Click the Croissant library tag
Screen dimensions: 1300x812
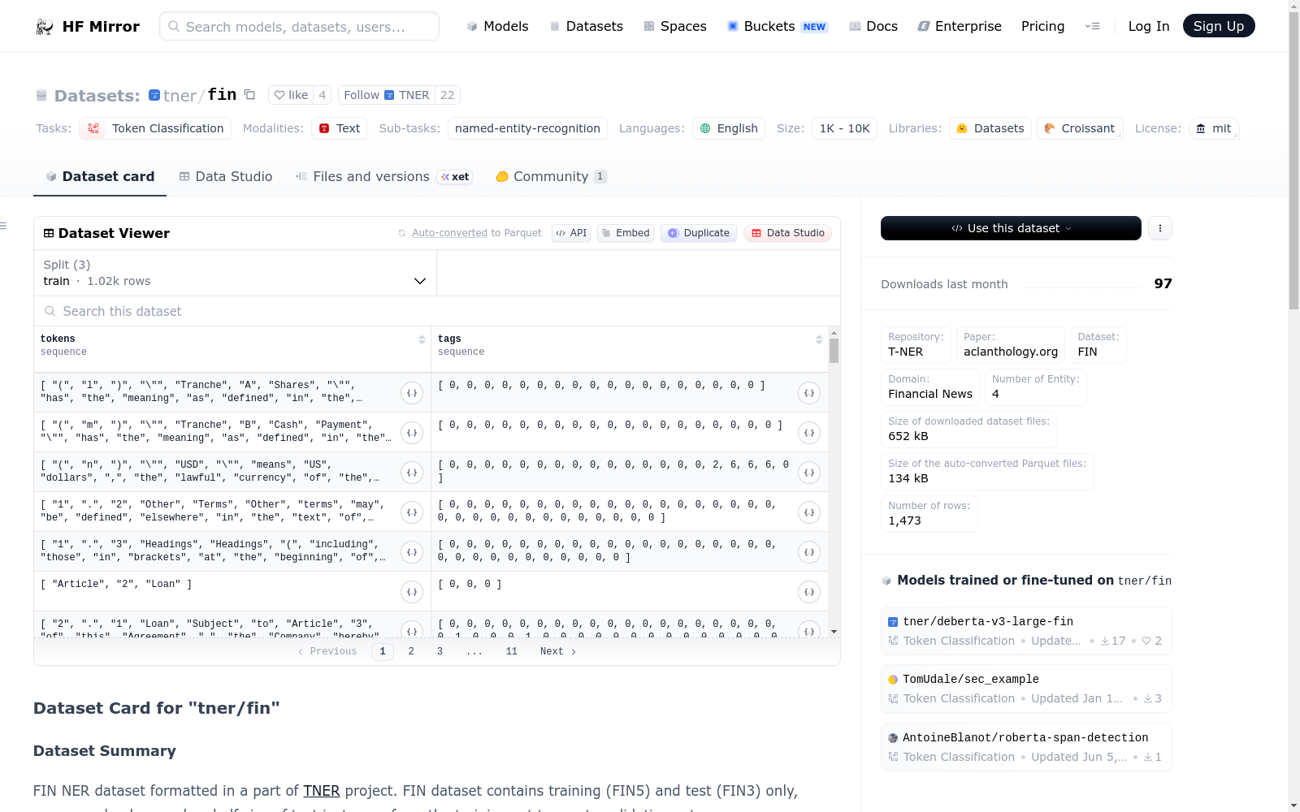[x=1080, y=128]
